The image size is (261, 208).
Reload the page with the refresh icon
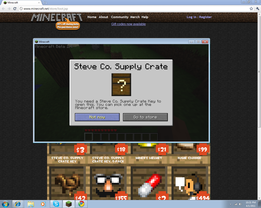(15, 9)
